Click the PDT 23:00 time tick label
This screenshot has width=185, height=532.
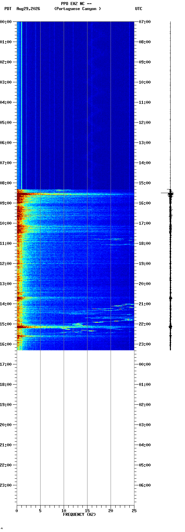[x=6, y=485]
